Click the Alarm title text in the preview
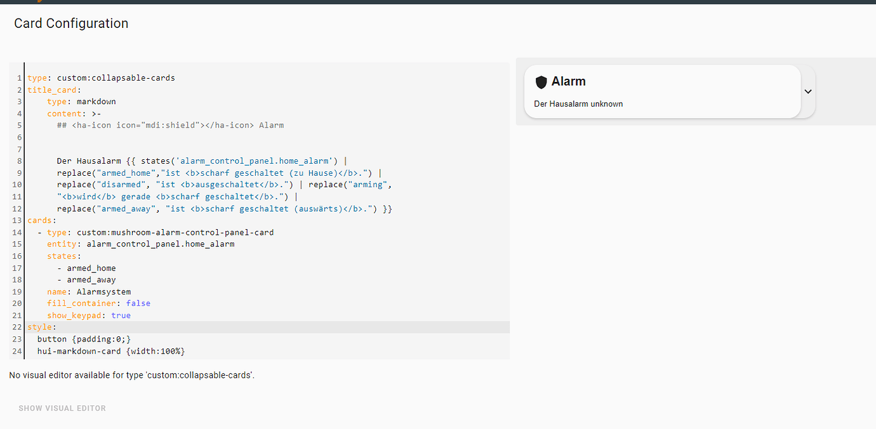 click(569, 81)
